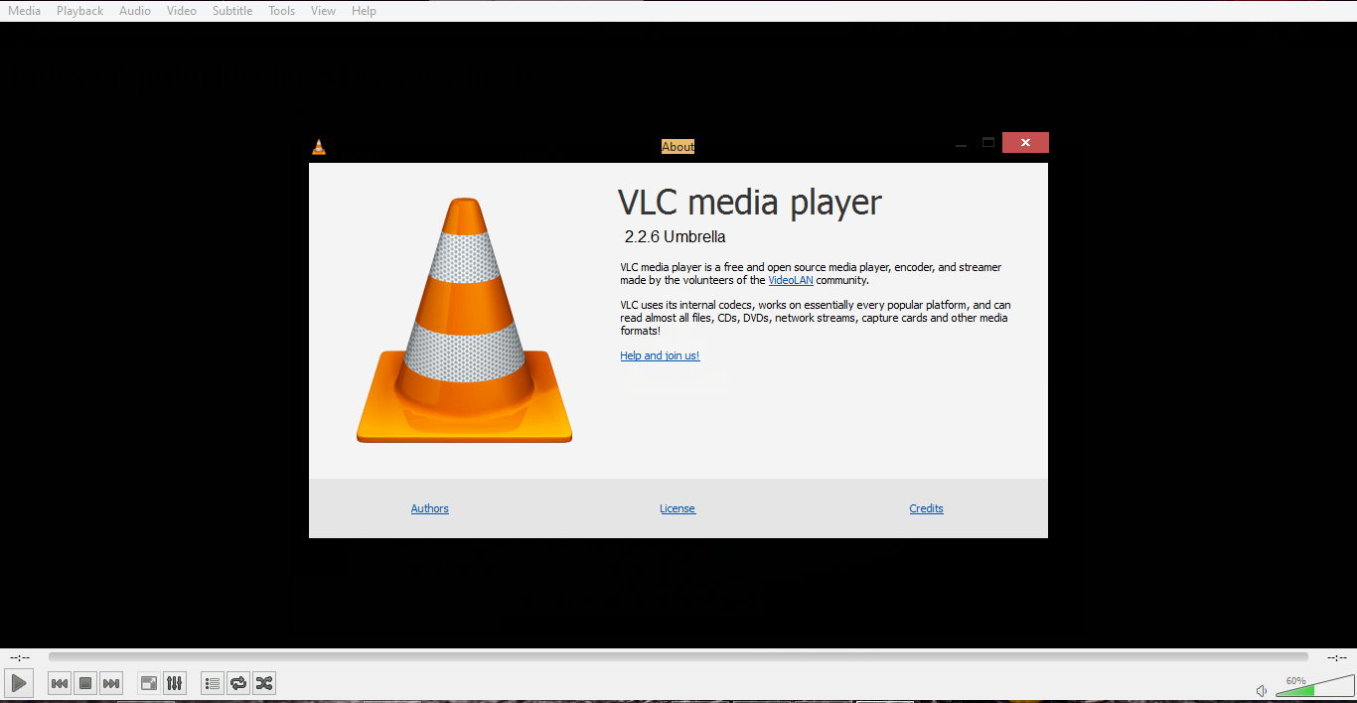This screenshot has height=703, width=1357.
Task: Open the Media menu
Action: coord(25,11)
